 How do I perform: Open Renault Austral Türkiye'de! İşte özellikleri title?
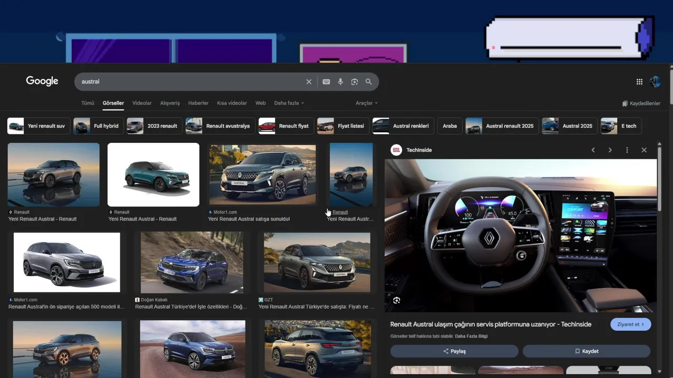pos(191,307)
